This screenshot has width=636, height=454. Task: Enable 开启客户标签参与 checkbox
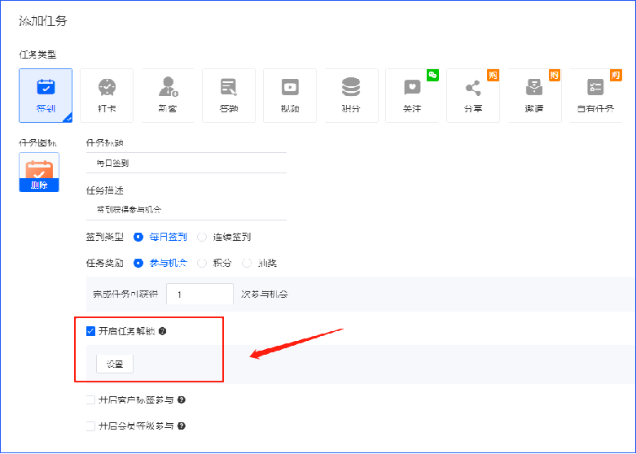(x=90, y=400)
